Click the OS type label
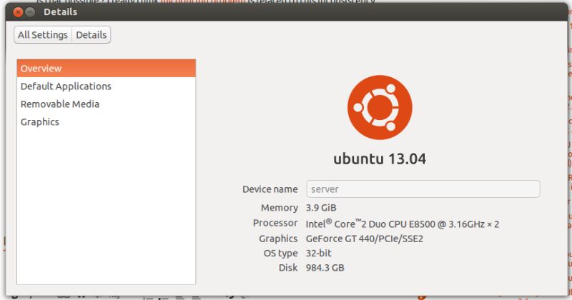 280,254
